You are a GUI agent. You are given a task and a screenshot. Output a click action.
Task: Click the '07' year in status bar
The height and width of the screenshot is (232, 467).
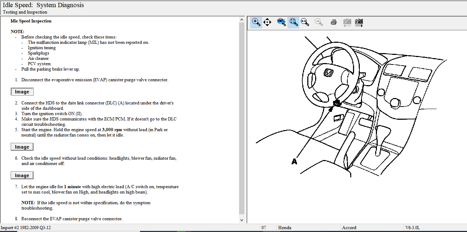tap(264, 228)
